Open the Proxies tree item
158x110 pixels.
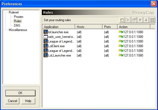point(19,17)
